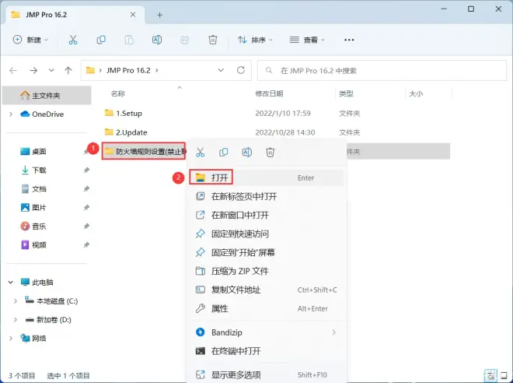Sort by the 大小 column header
Viewport: 513px width, 383px height.
416,93
